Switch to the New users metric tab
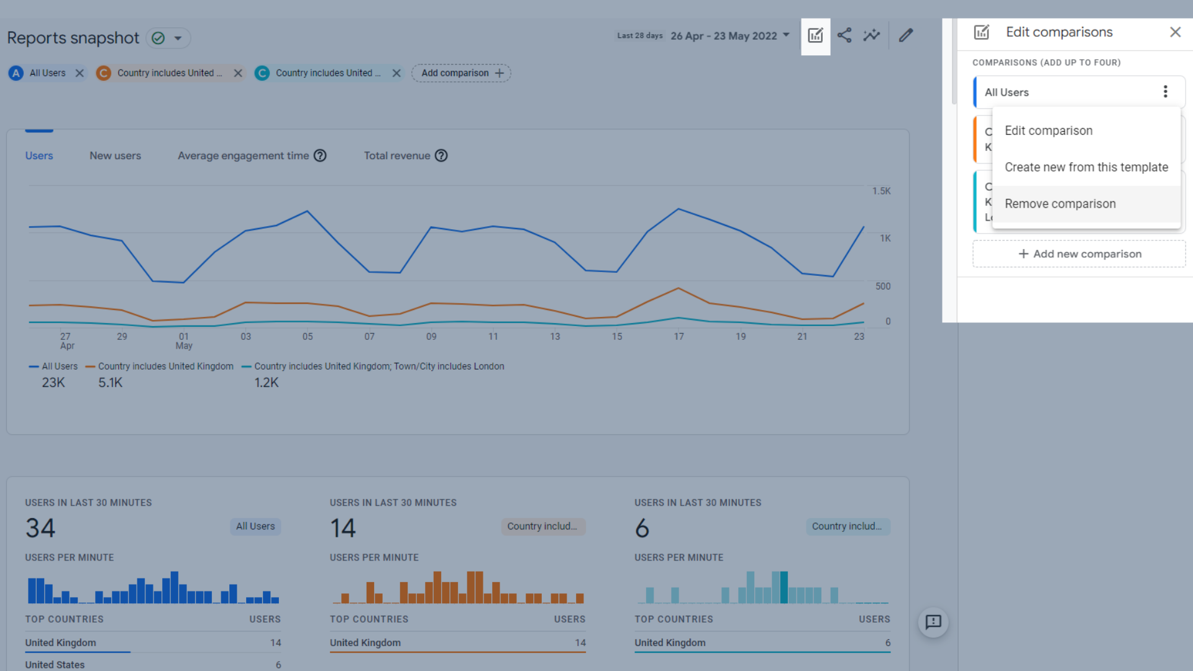Image resolution: width=1193 pixels, height=671 pixels. [115, 156]
